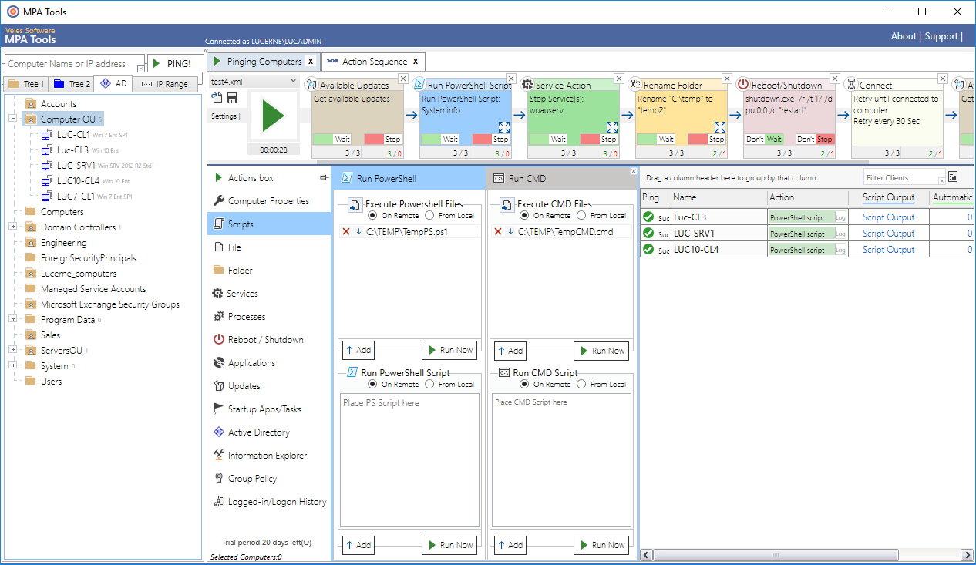The image size is (976, 565).
Task: Toggle Wait on Available Updates card
Action: pos(334,139)
